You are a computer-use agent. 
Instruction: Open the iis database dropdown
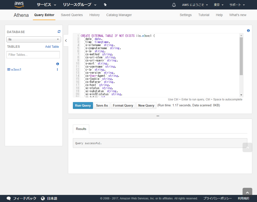coord(34,39)
